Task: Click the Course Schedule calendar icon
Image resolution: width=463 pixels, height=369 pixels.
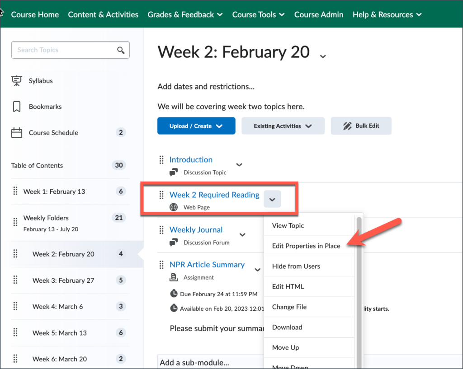Action: [x=17, y=133]
